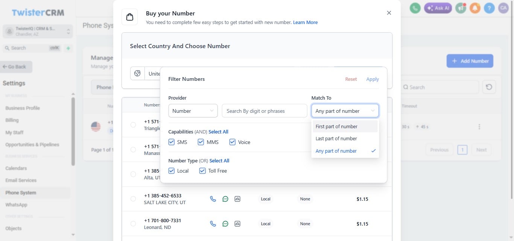Click the green phone dialer icon in header
514x241 pixels.
(415, 8)
